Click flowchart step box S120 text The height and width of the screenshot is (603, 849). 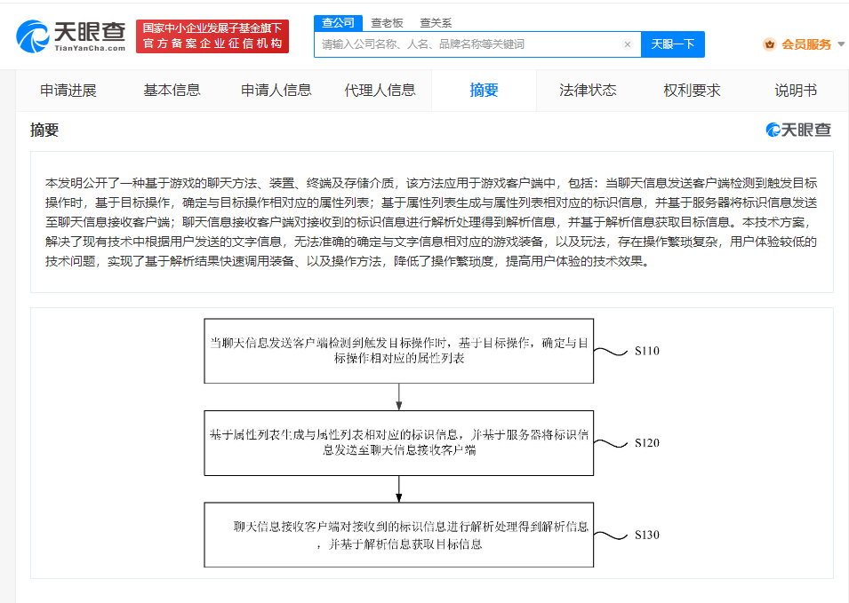[x=399, y=442]
